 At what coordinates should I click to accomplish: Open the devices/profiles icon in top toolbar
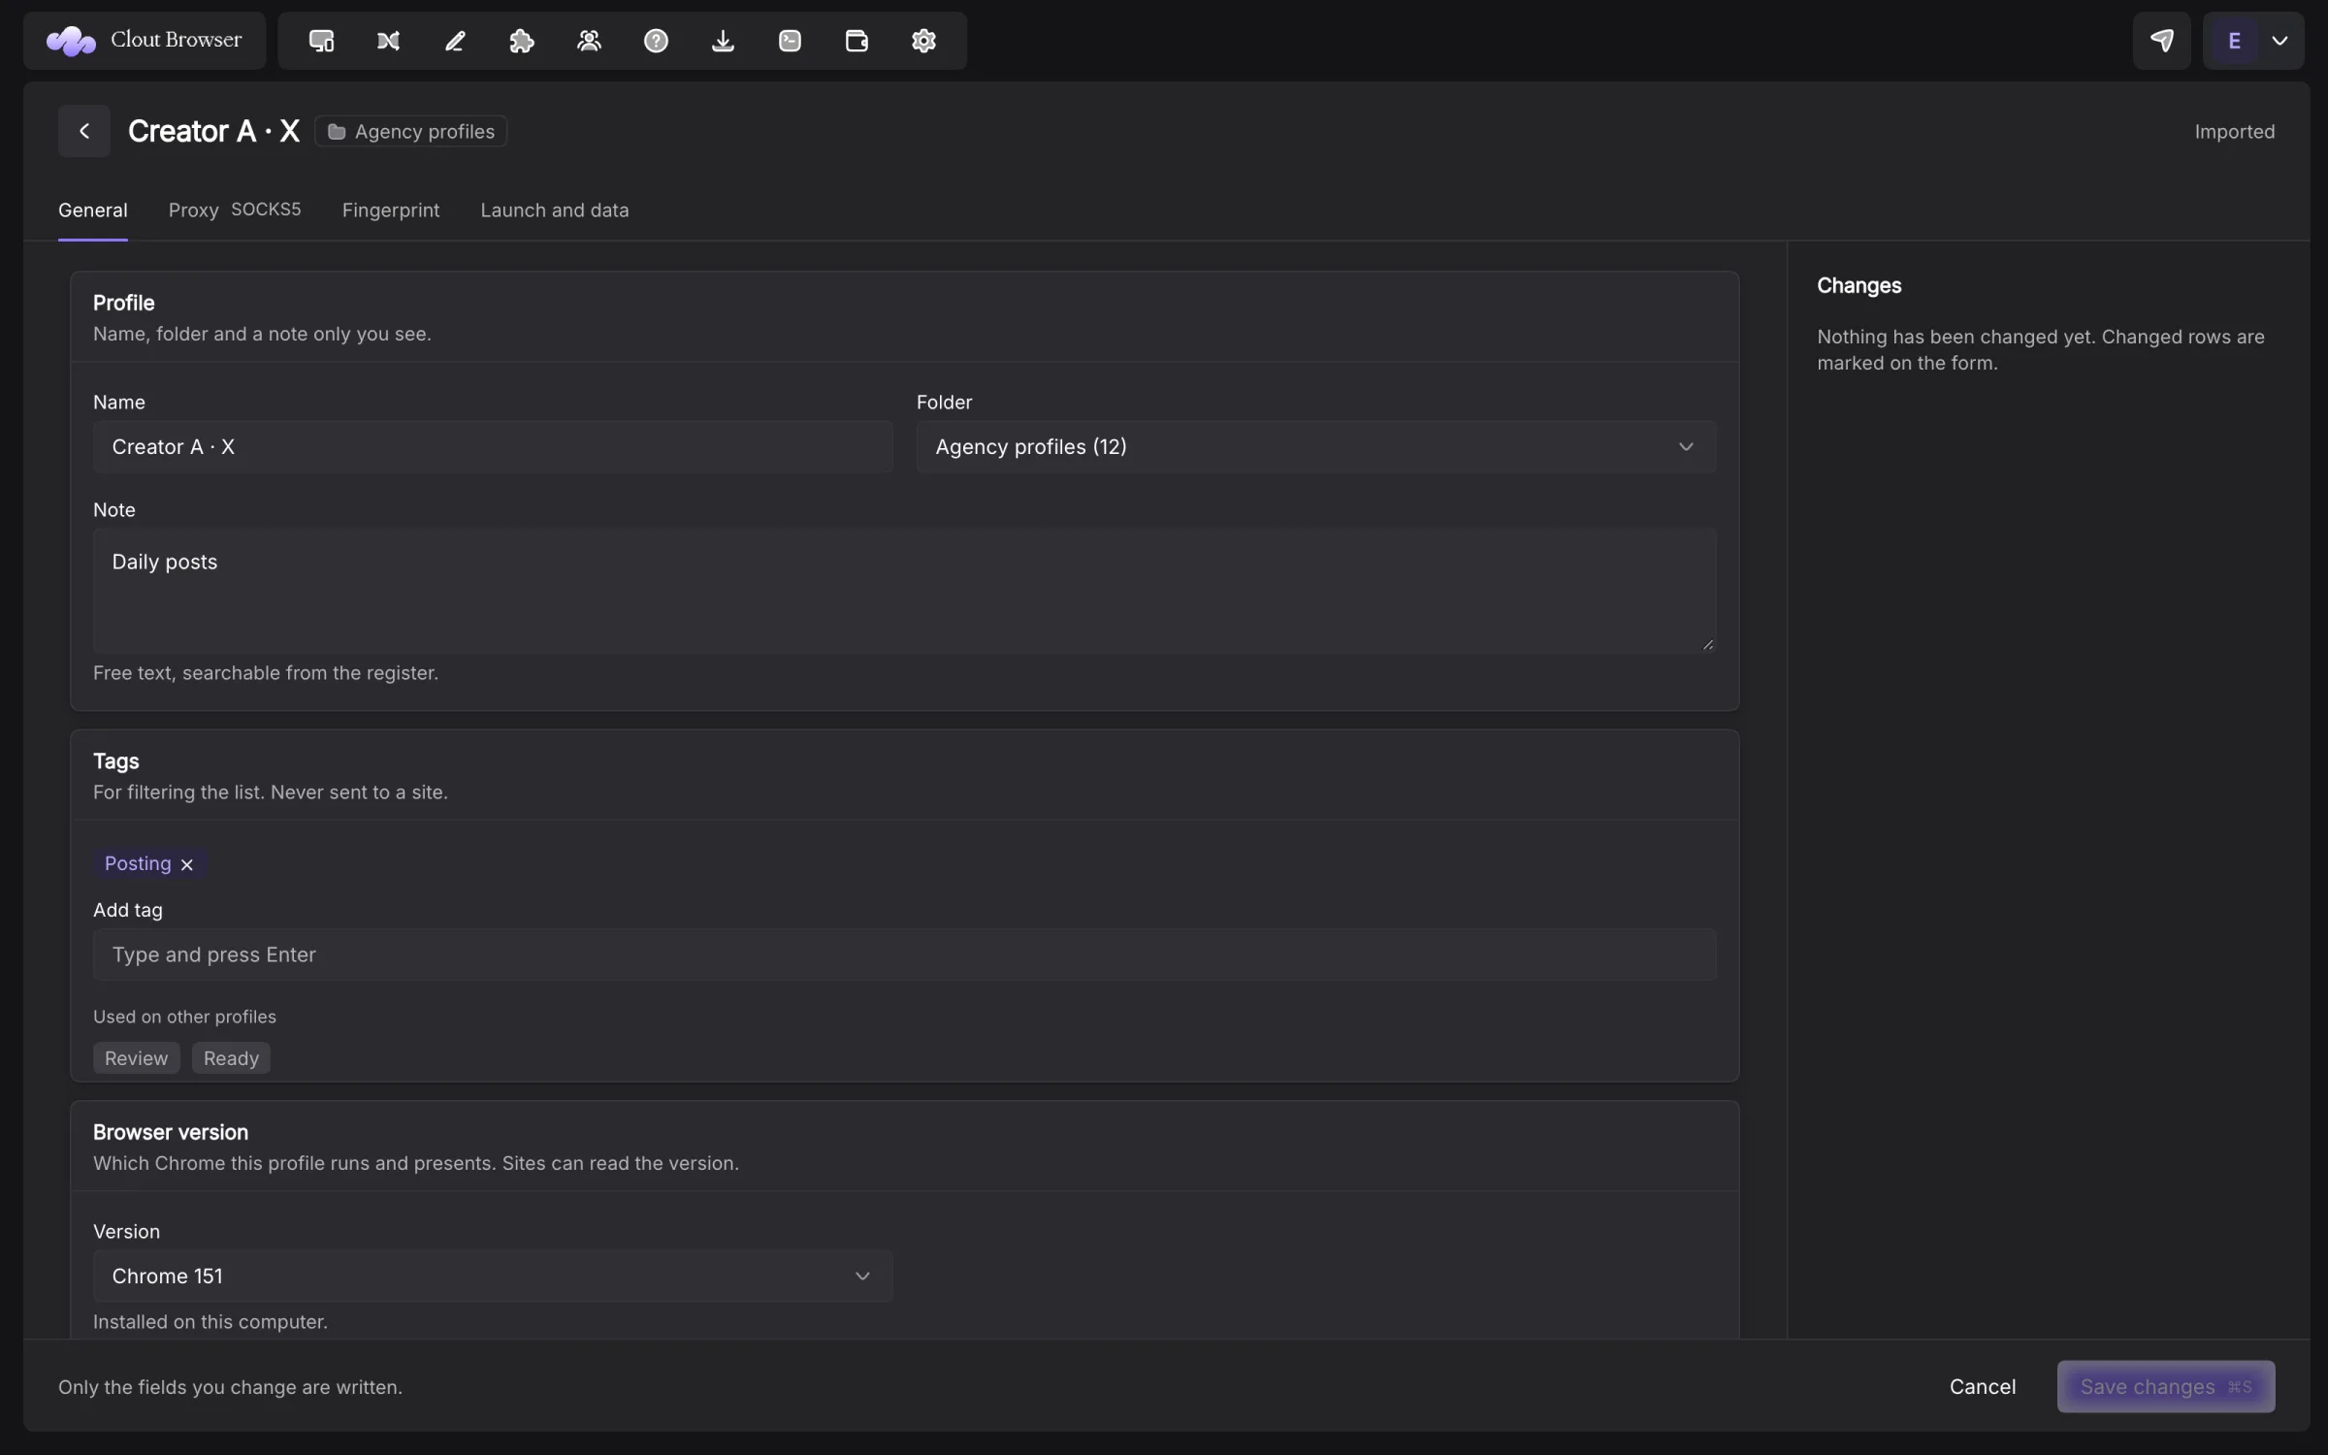[x=321, y=41]
